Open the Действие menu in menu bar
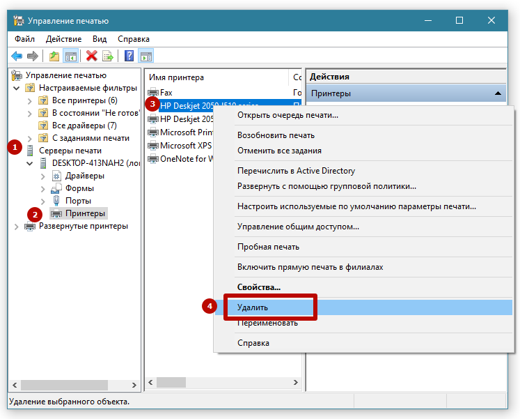This screenshot has width=520, height=419. pyautogui.click(x=63, y=39)
